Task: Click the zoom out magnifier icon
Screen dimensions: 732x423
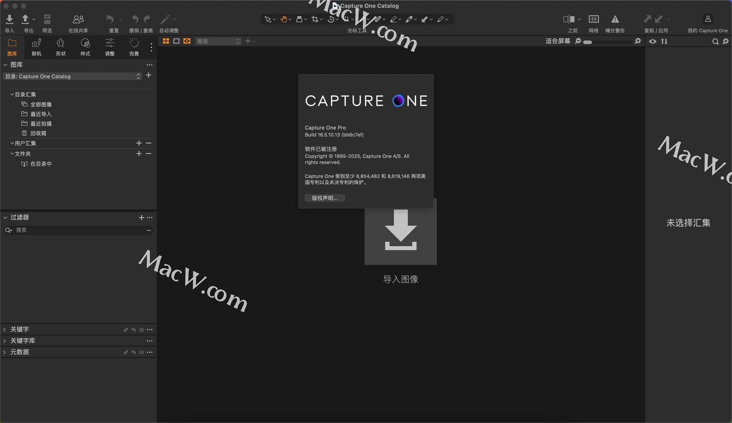Action: pos(578,41)
